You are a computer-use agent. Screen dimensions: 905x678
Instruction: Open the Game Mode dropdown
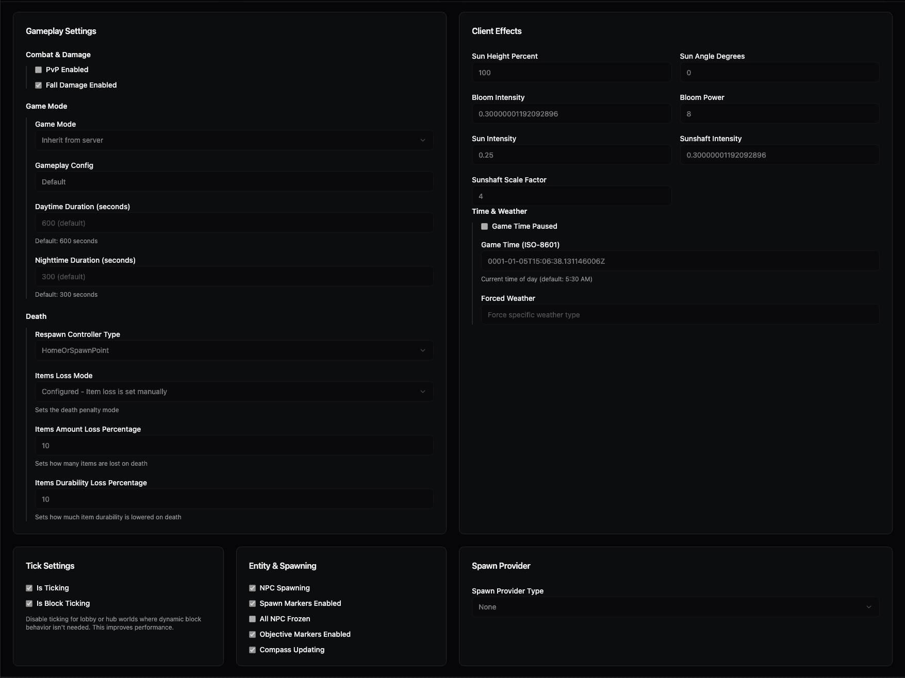click(234, 140)
